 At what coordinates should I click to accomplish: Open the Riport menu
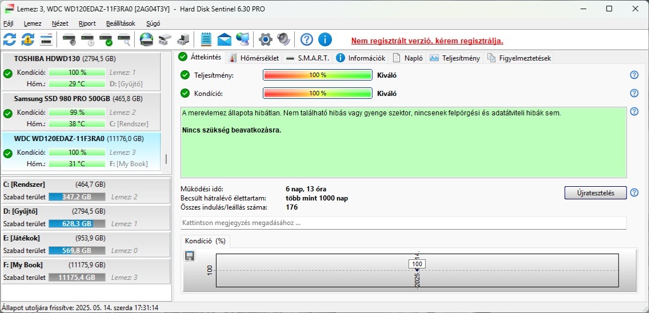point(87,23)
